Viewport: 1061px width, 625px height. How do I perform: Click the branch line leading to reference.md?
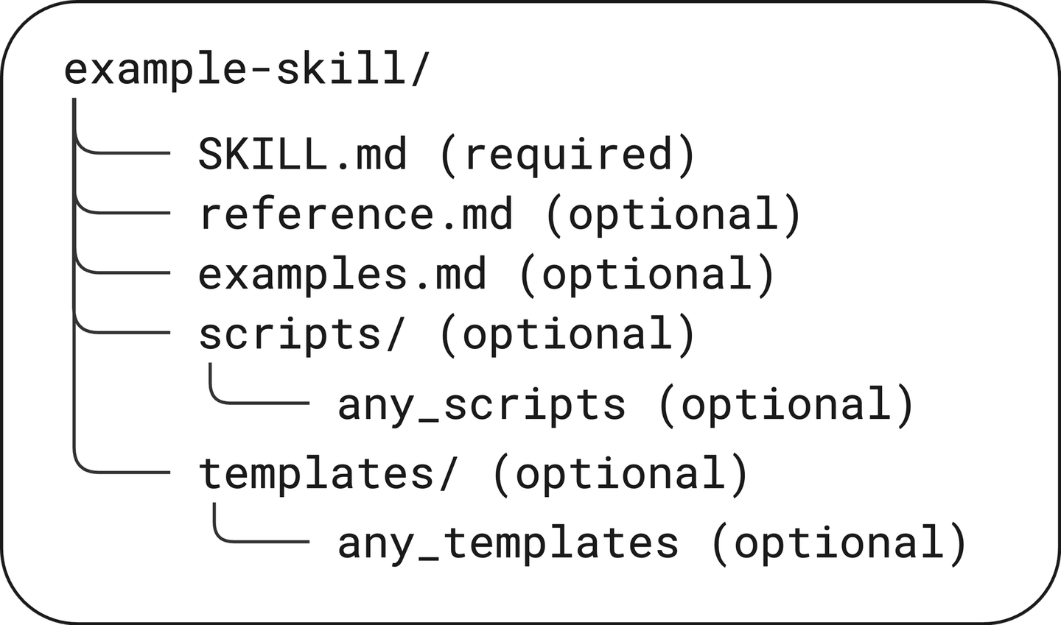point(125,212)
